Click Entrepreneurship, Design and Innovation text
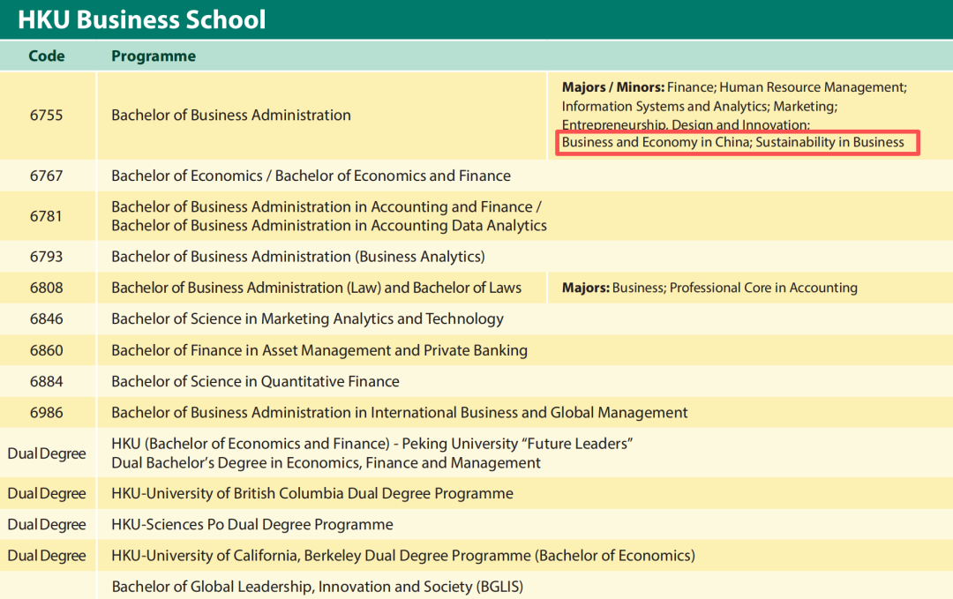 pyautogui.click(x=686, y=124)
